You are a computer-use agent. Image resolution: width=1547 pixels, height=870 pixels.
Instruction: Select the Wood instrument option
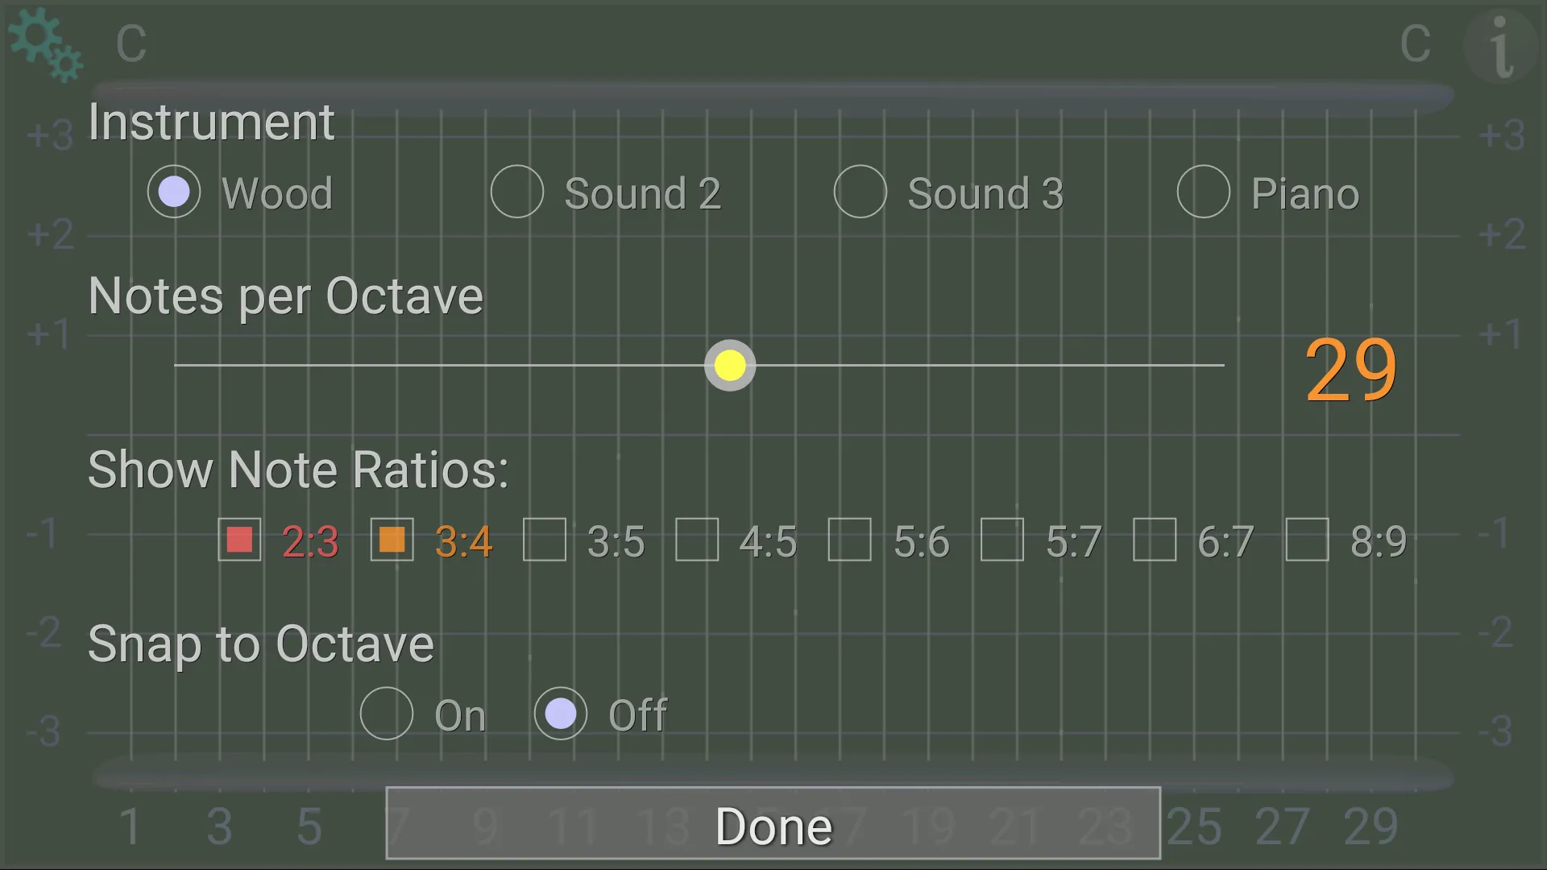point(172,191)
